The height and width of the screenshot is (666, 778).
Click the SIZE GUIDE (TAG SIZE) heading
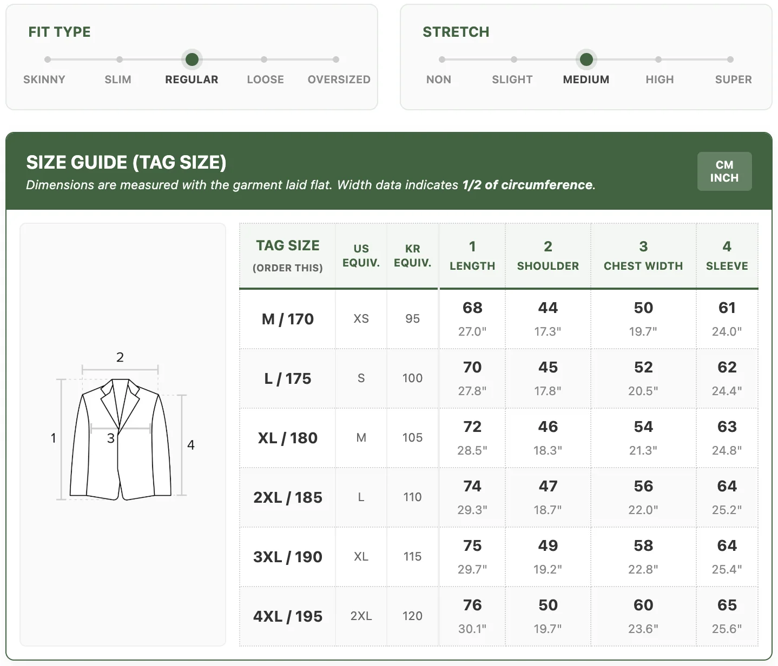126,162
